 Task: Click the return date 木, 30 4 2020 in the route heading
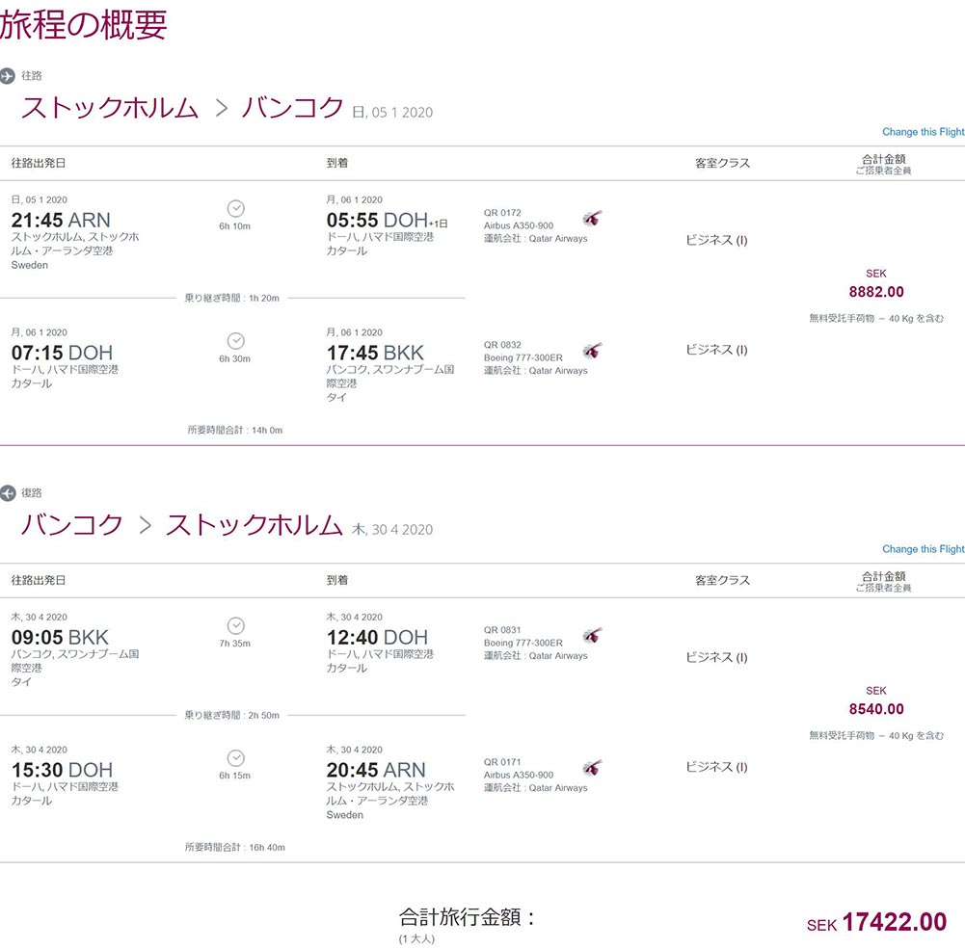coord(392,530)
